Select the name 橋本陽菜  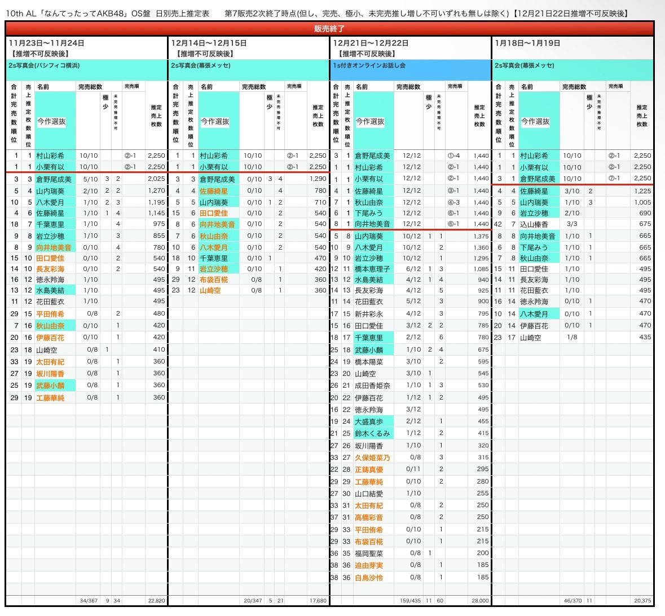click(x=369, y=362)
